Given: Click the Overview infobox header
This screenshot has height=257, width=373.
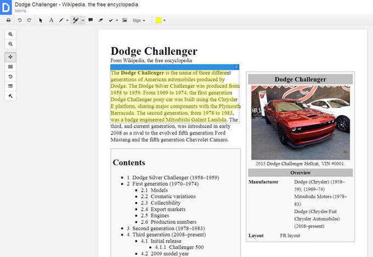Looking at the screenshot, I should pyautogui.click(x=301, y=172).
